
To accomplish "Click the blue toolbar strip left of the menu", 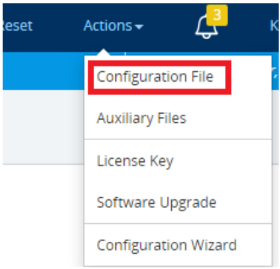I will pyautogui.click(x=43, y=71).
